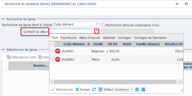Minimize the Rechercher et remplacer window
The height and width of the screenshot is (96, 192).
[x=177, y=4]
